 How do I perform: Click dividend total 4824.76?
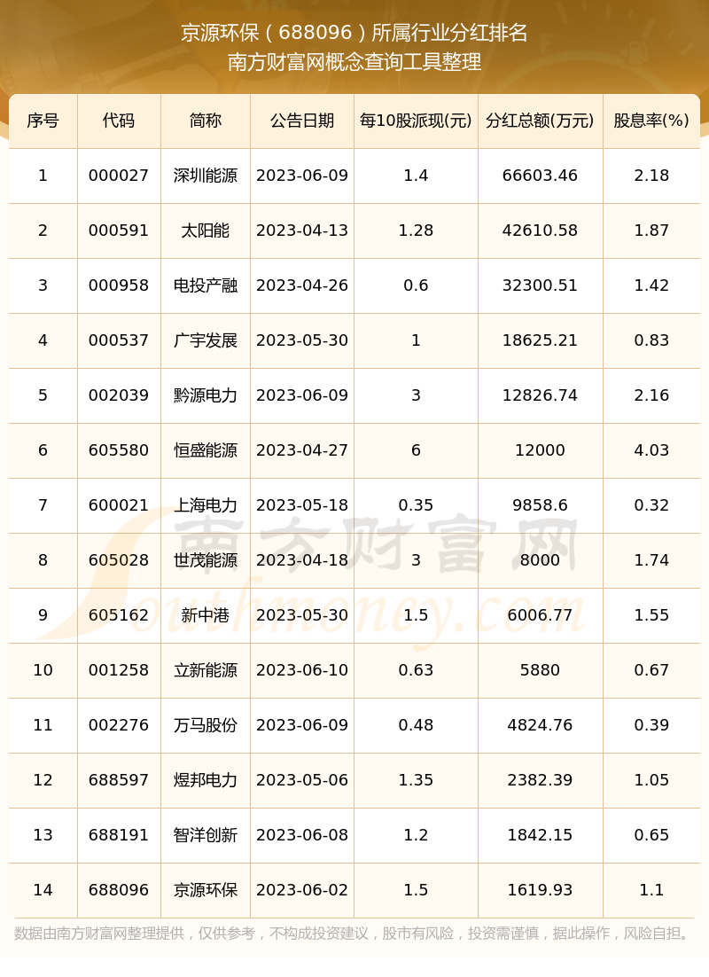(540, 725)
